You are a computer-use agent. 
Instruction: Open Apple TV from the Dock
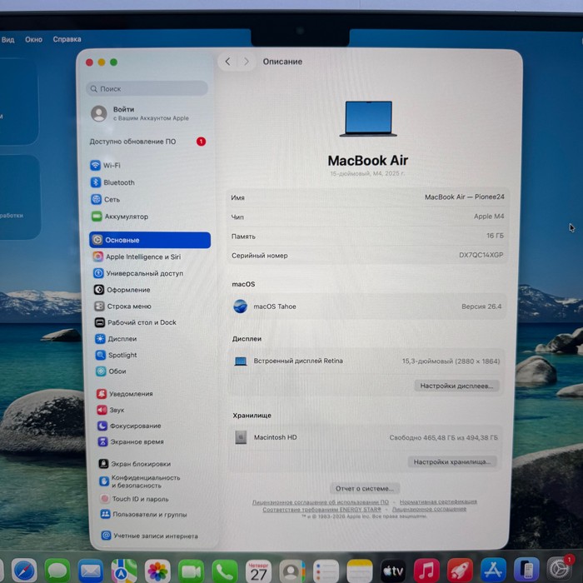(x=393, y=571)
